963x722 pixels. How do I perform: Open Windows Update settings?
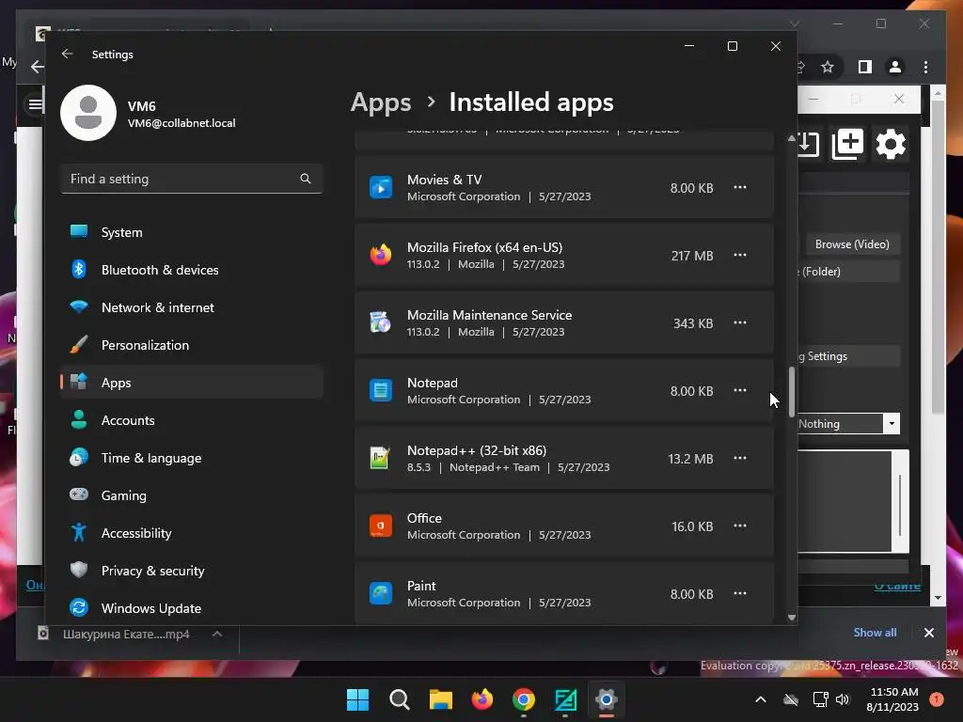(192, 608)
